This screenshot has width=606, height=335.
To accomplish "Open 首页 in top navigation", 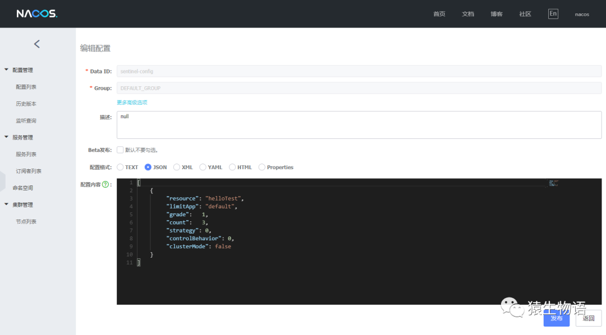I will [439, 14].
